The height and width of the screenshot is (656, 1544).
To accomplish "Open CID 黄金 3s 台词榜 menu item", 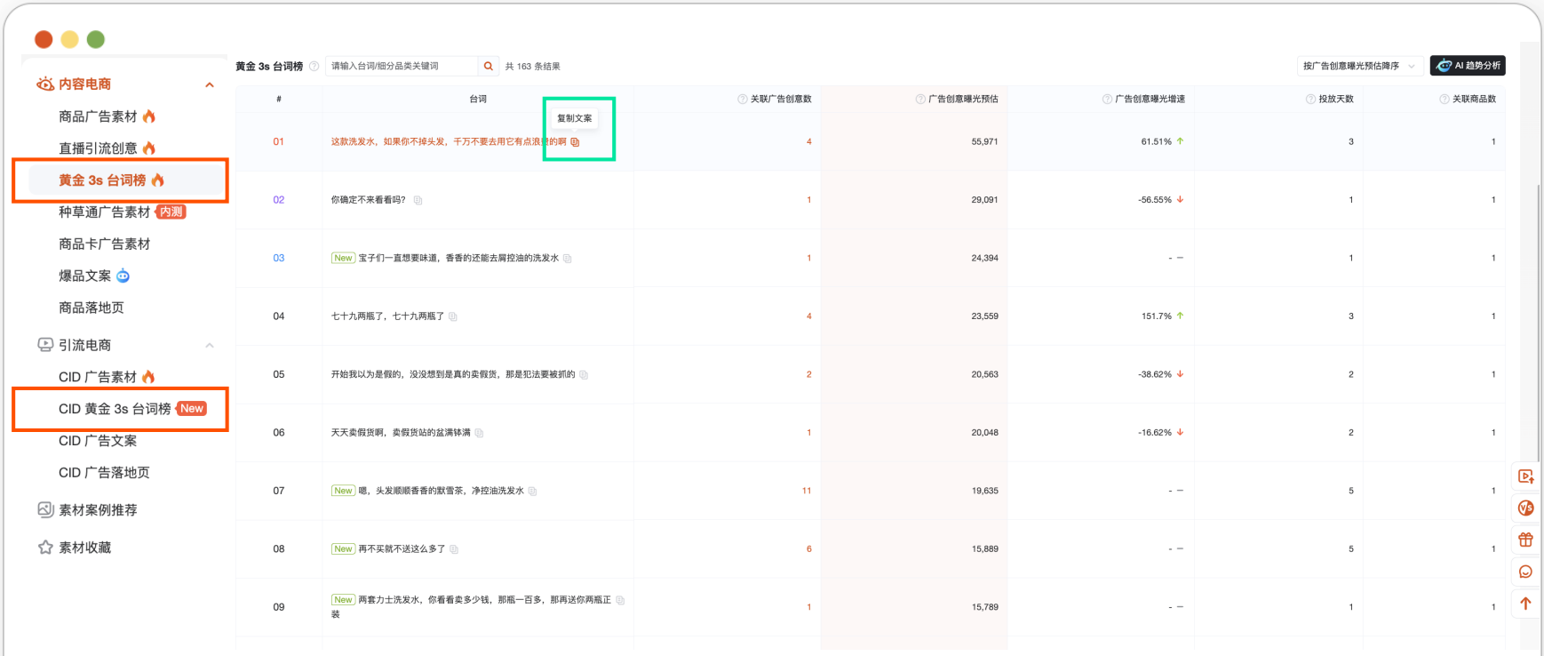I will pos(115,409).
